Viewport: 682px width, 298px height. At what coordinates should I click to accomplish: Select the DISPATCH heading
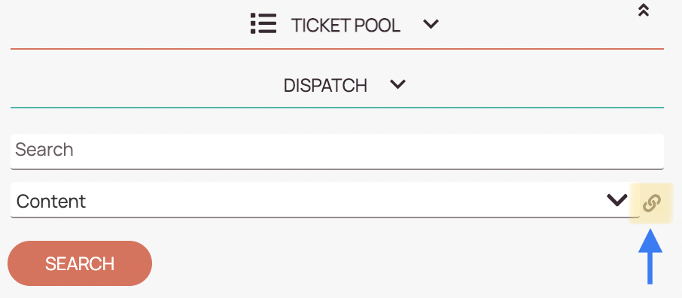(x=325, y=86)
